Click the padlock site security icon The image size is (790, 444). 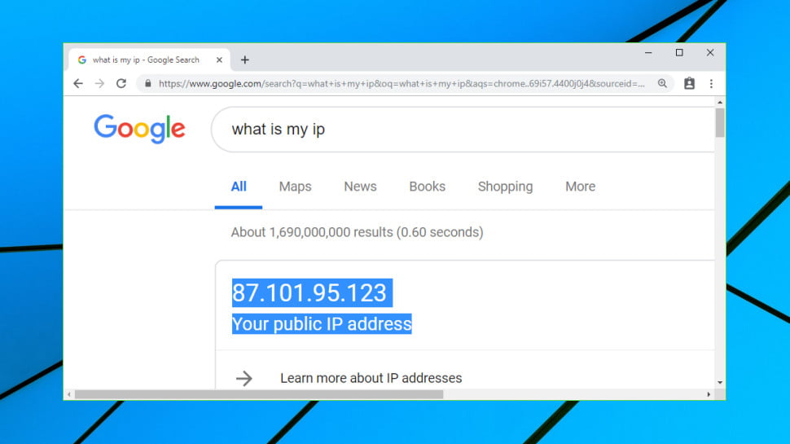[147, 83]
